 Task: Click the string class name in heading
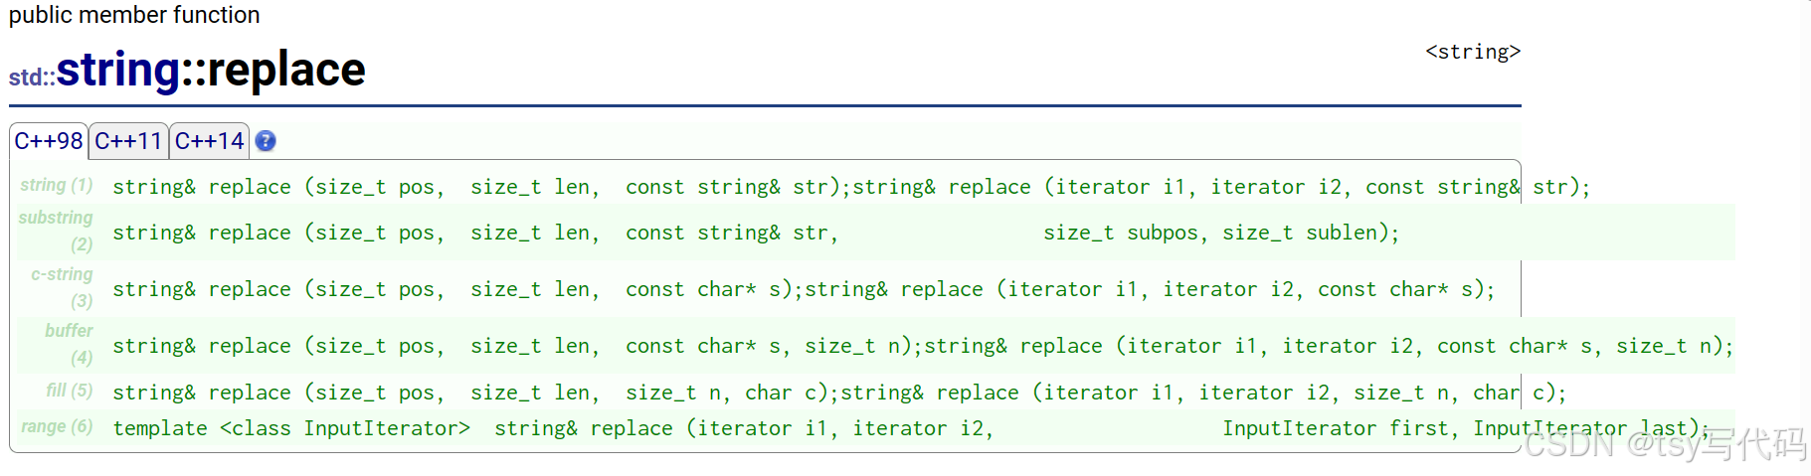(118, 70)
